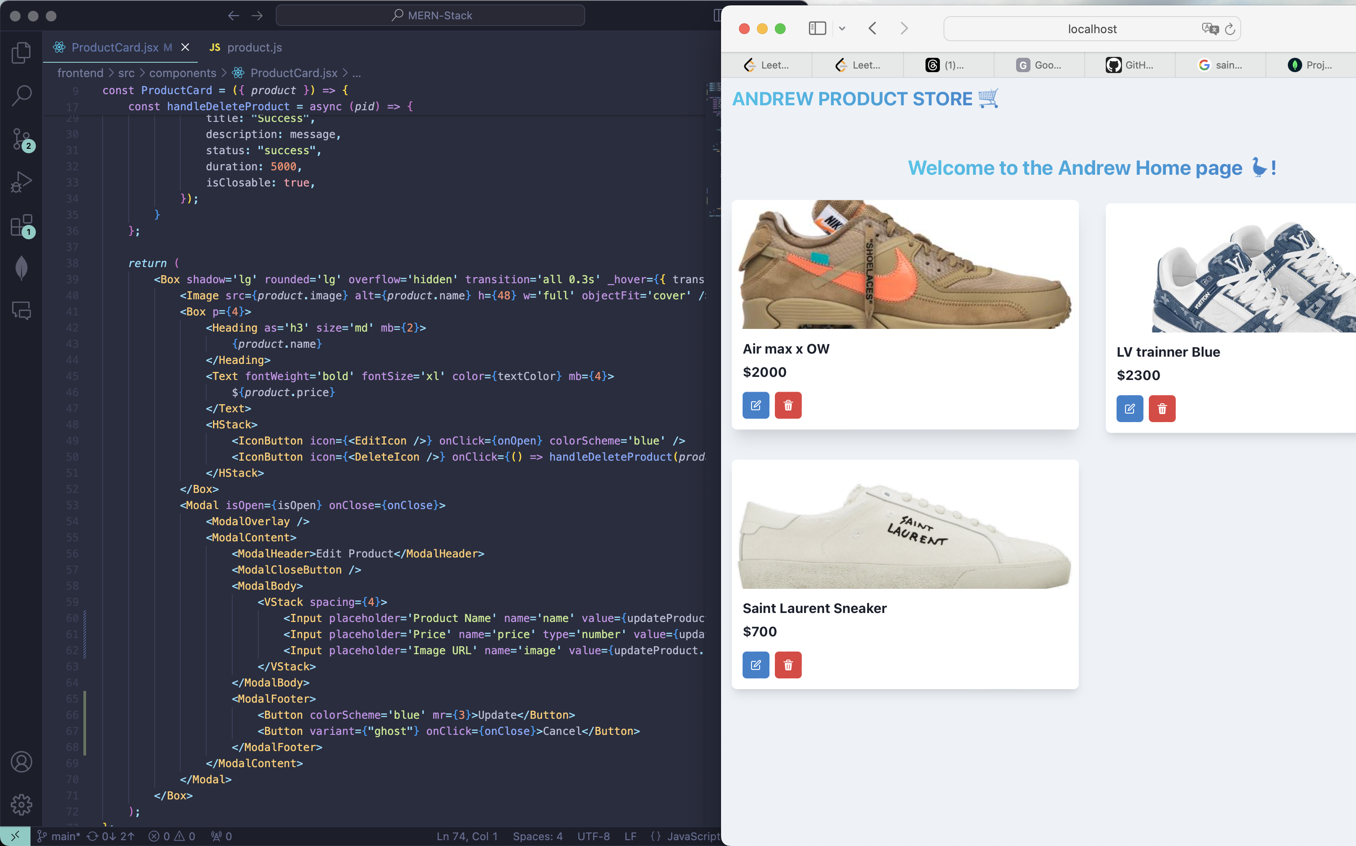
Task: Click ANDREW PRODUCT STORE header link
Action: (865, 99)
